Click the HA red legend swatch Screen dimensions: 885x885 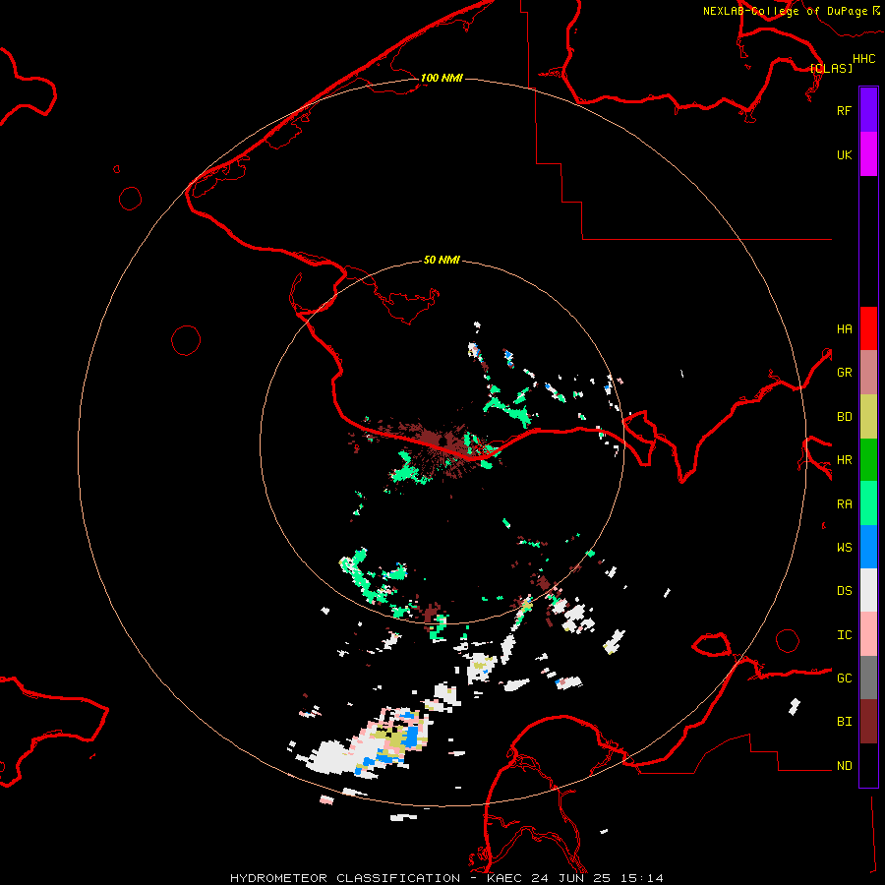(x=868, y=328)
